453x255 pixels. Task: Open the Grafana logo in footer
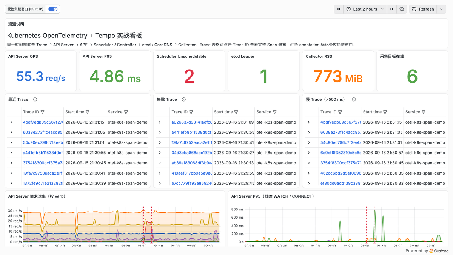tap(439, 251)
